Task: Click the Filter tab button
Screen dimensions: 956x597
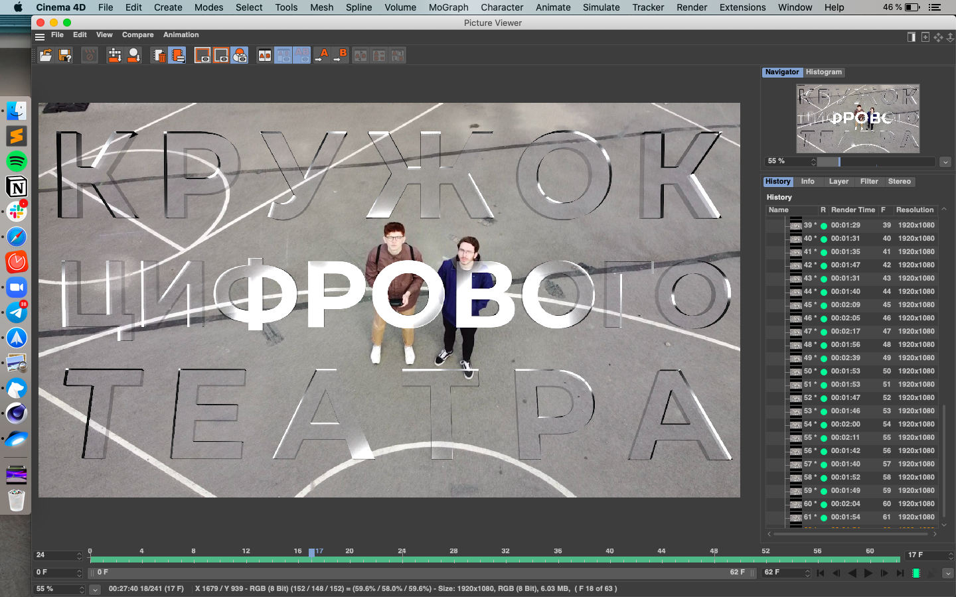Action: [x=869, y=182]
